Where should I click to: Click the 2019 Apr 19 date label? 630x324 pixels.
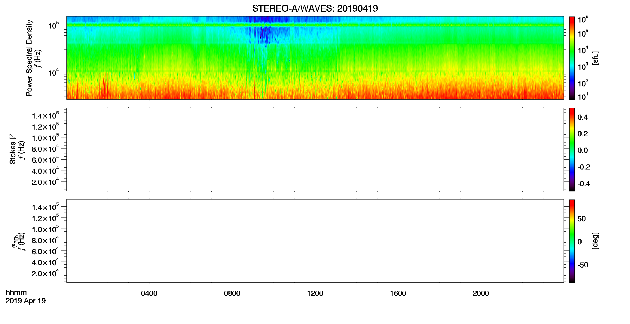coord(26,301)
